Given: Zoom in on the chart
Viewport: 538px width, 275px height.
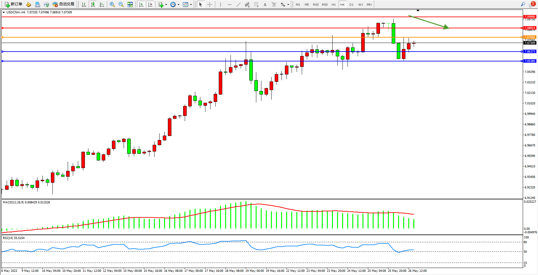Looking at the screenshot, I should point(112,4).
